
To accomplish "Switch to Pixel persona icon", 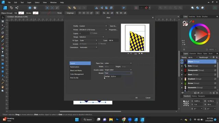I will 11,8.
